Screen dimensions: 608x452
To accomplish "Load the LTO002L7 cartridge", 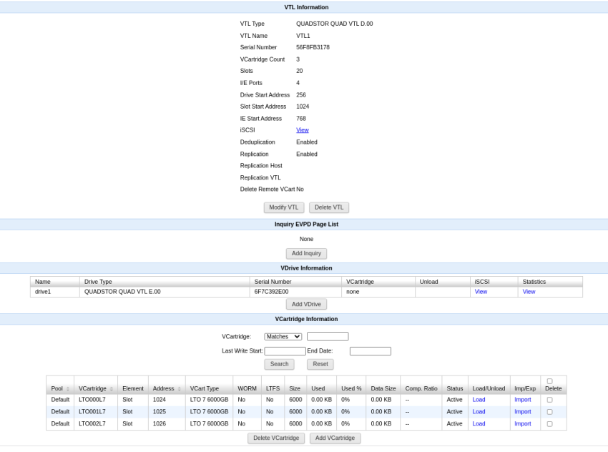I will 479,423.
